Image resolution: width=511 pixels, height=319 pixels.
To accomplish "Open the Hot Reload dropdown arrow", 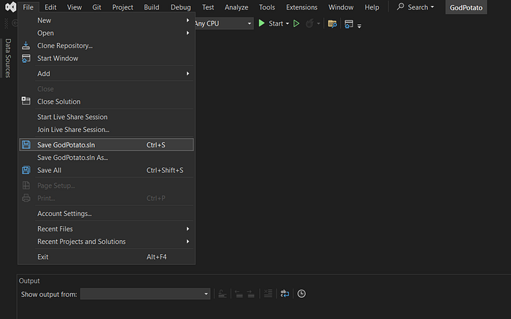I will click(318, 24).
